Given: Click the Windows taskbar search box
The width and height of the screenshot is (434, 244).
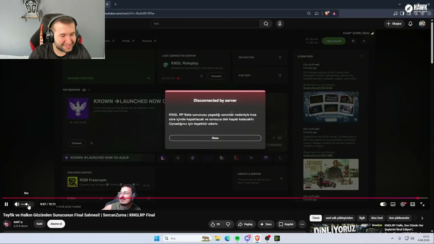Looking at the screenshot, I should click(x=187, y=239).
